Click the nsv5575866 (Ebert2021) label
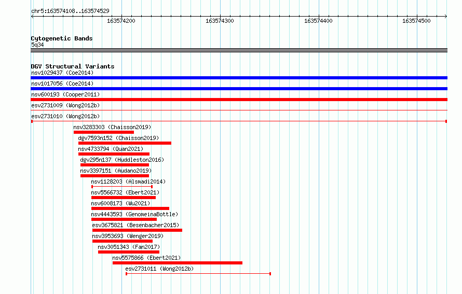 tap(146, 258)
